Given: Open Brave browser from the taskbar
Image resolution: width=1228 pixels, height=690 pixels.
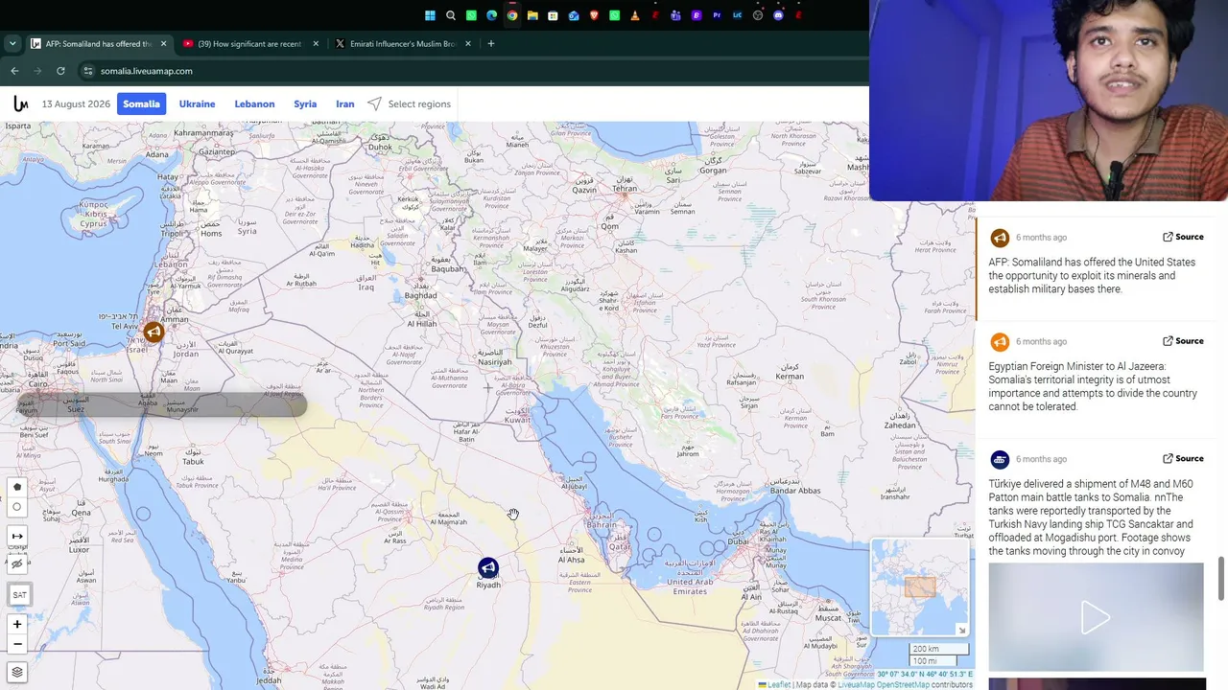Looking at the screenshot, I should point(594,15).
